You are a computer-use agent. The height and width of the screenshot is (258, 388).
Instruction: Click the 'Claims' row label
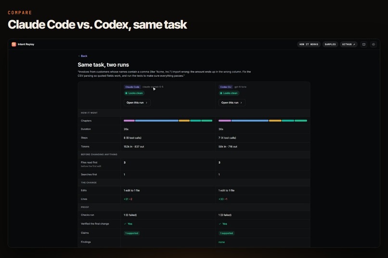[85, 233]
